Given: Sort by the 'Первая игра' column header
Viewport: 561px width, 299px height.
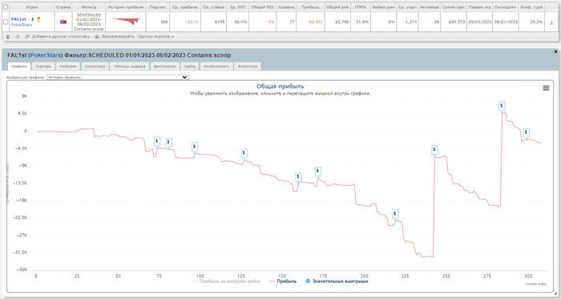Looking at the screenshot, I should 480,7.
